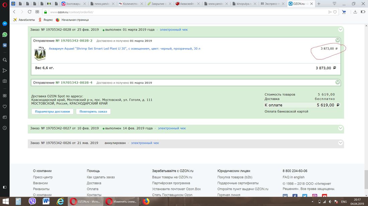Open VK panel in the sidebar
The width and height of the screenshot is (368, 206).
(x=5, y=45)
